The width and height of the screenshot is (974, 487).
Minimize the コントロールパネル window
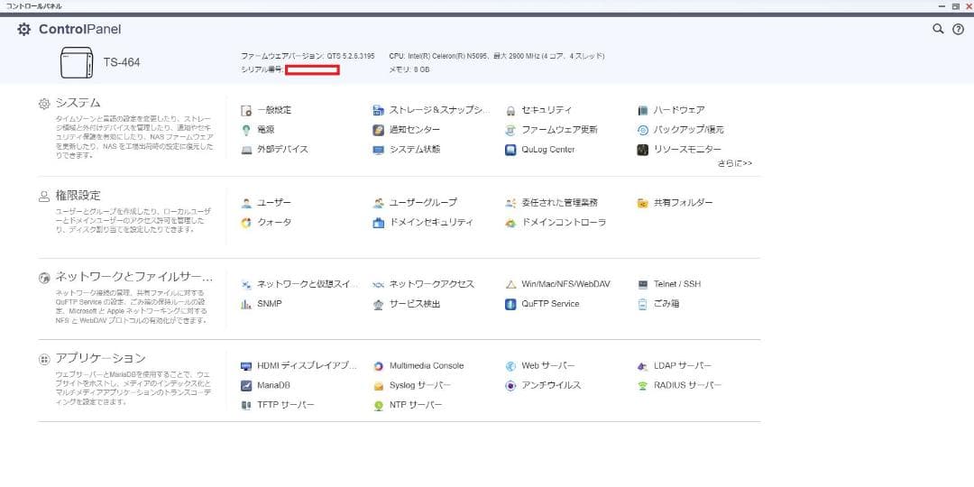pyautogui.click(x=942, y=5)
